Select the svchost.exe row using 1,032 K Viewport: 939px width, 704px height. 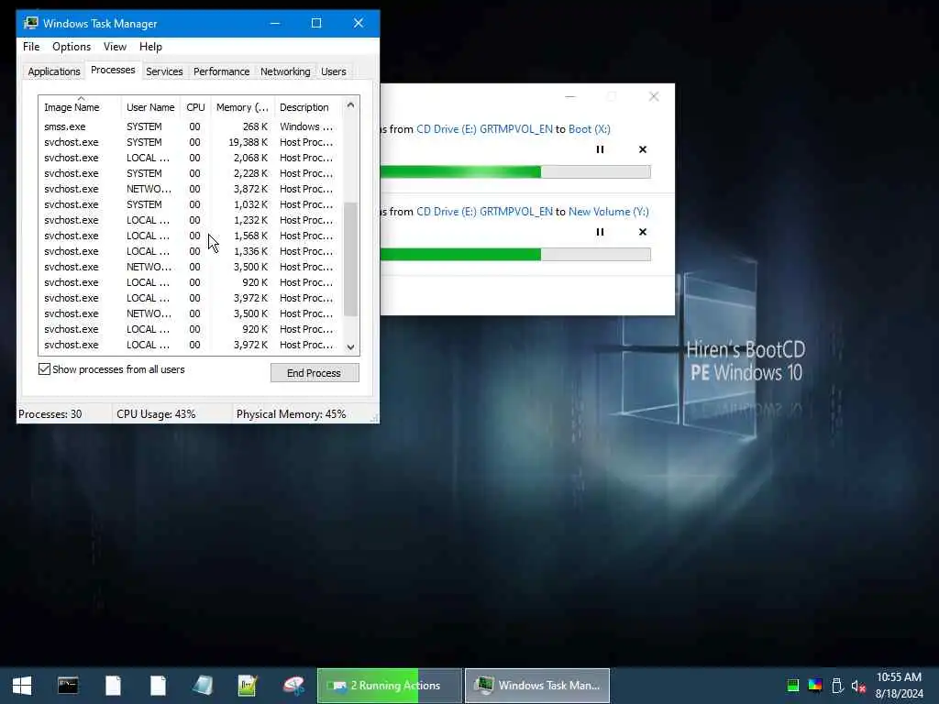point(191,204)
